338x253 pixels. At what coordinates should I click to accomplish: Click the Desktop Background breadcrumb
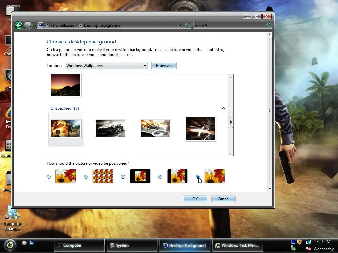[x=102, y=25]
